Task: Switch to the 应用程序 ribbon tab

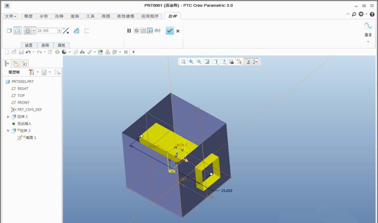Action: [x=150, y=16]
